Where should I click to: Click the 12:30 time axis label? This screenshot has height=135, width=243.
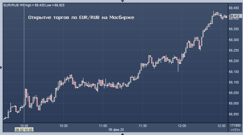(221, 126)
